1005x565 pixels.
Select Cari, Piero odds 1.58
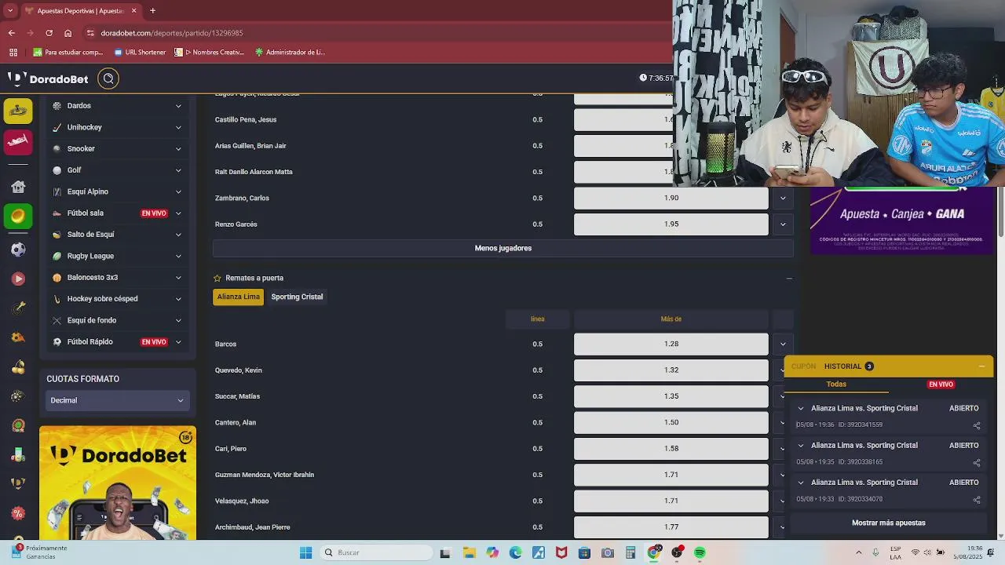point(671,449)
